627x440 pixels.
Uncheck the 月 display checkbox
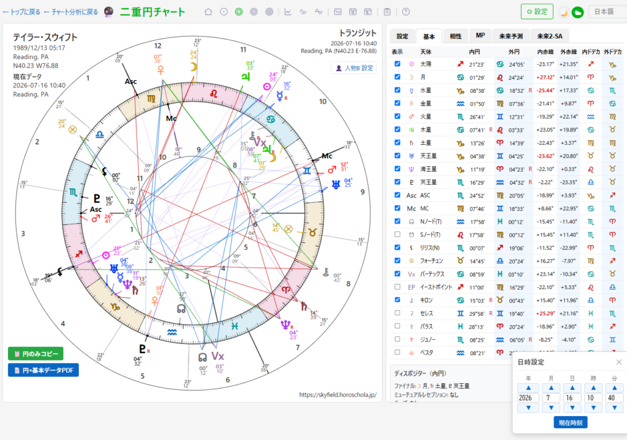(397, 76)
